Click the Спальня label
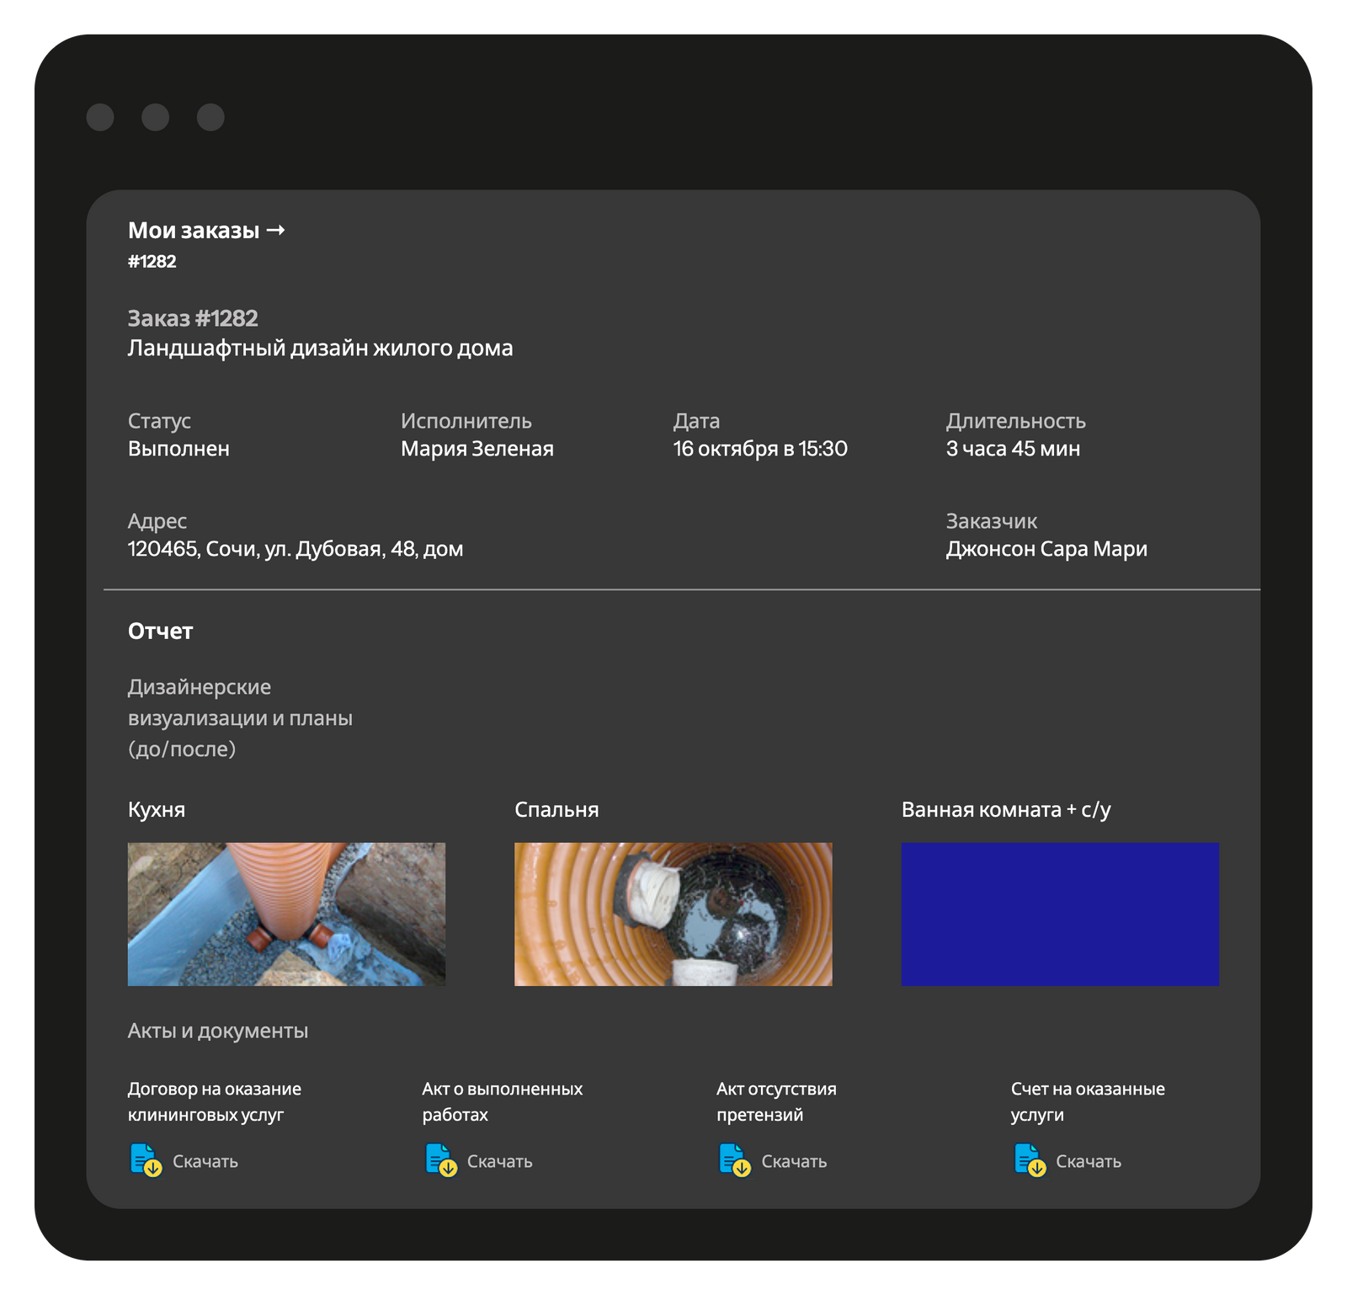 click(556, 809)
